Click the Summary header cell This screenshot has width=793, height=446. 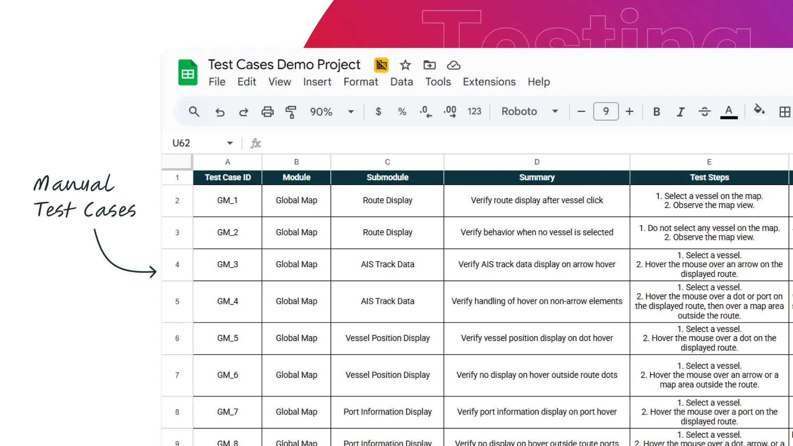click(x=537, y=178)
